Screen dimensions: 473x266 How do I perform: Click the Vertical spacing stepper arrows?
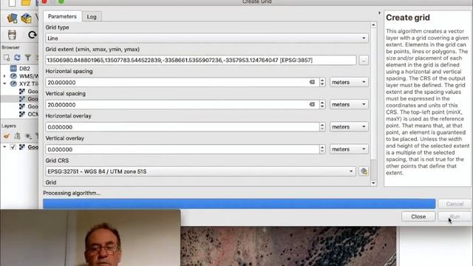tap(322, 104)
